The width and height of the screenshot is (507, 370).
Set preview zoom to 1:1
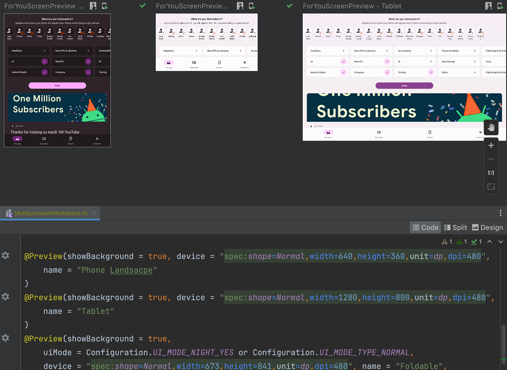click(491, 173)
